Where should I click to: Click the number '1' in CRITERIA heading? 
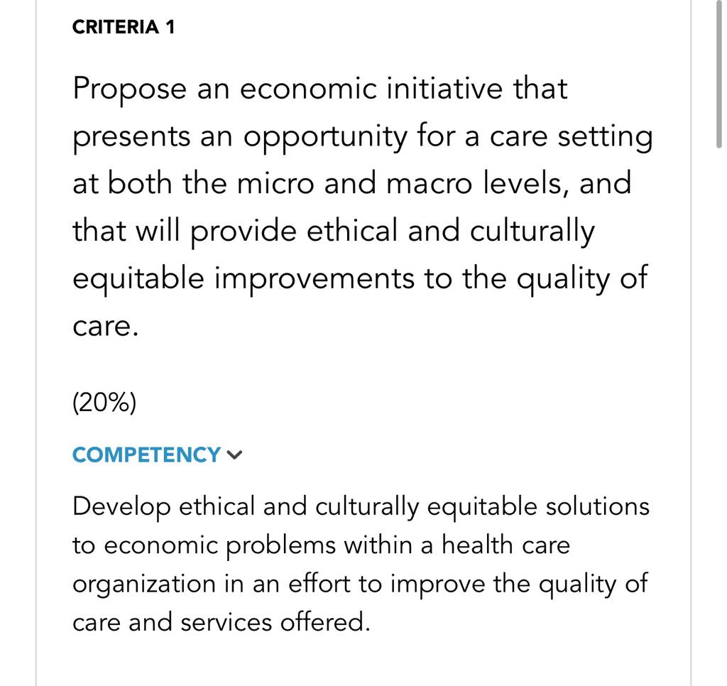pyautogui.click(x=170, y=27)
